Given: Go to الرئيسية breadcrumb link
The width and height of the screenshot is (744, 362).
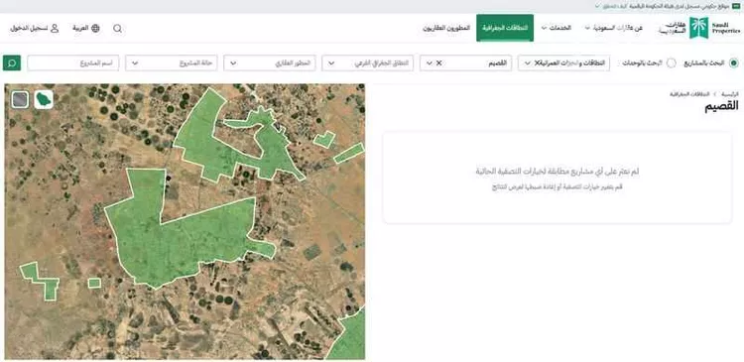Looking at the screenshot, I should click(x=730, y=94).
